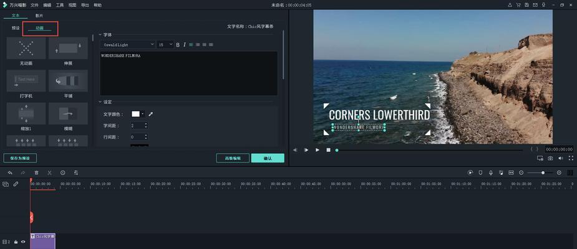Screen dimensions: 577x249
Task: Open preview quality monitor icon
Action: (540, 158)
